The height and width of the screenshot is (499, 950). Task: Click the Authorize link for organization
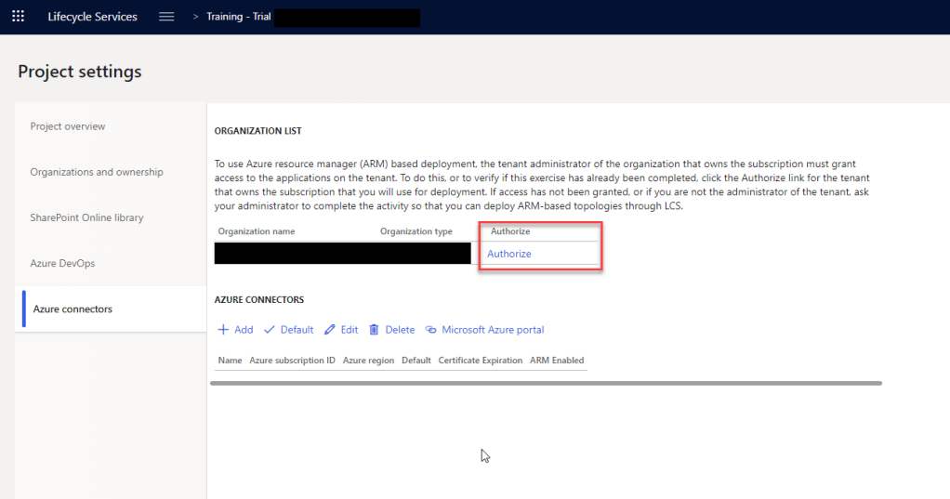coord(509,254)
